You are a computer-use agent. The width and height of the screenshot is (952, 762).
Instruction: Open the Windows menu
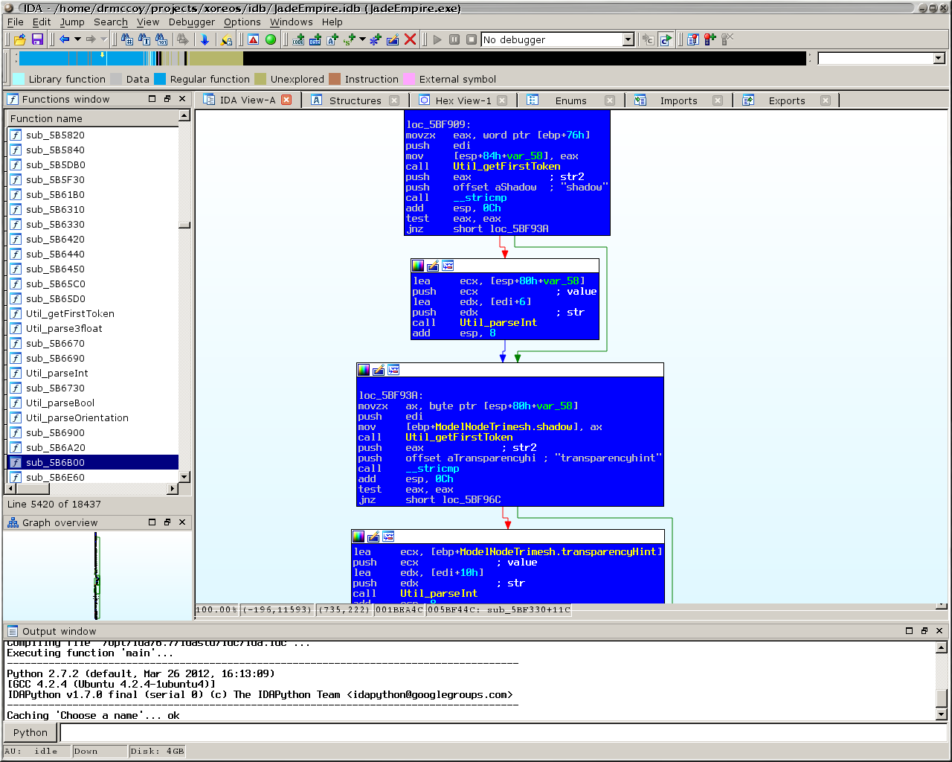291,22
